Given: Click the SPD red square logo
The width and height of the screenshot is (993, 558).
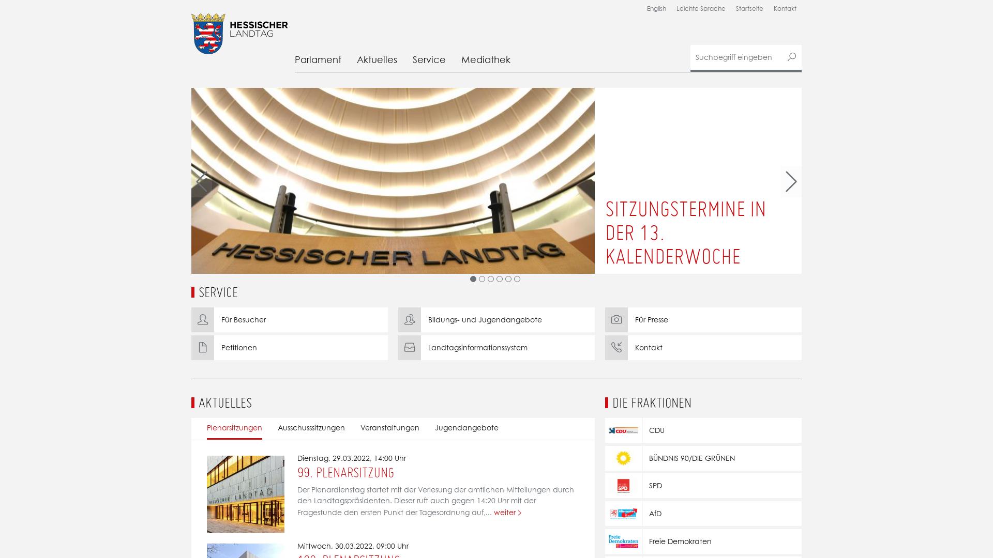Looking at the screenshot, I should pyautogui.click(x=624, y=486).
